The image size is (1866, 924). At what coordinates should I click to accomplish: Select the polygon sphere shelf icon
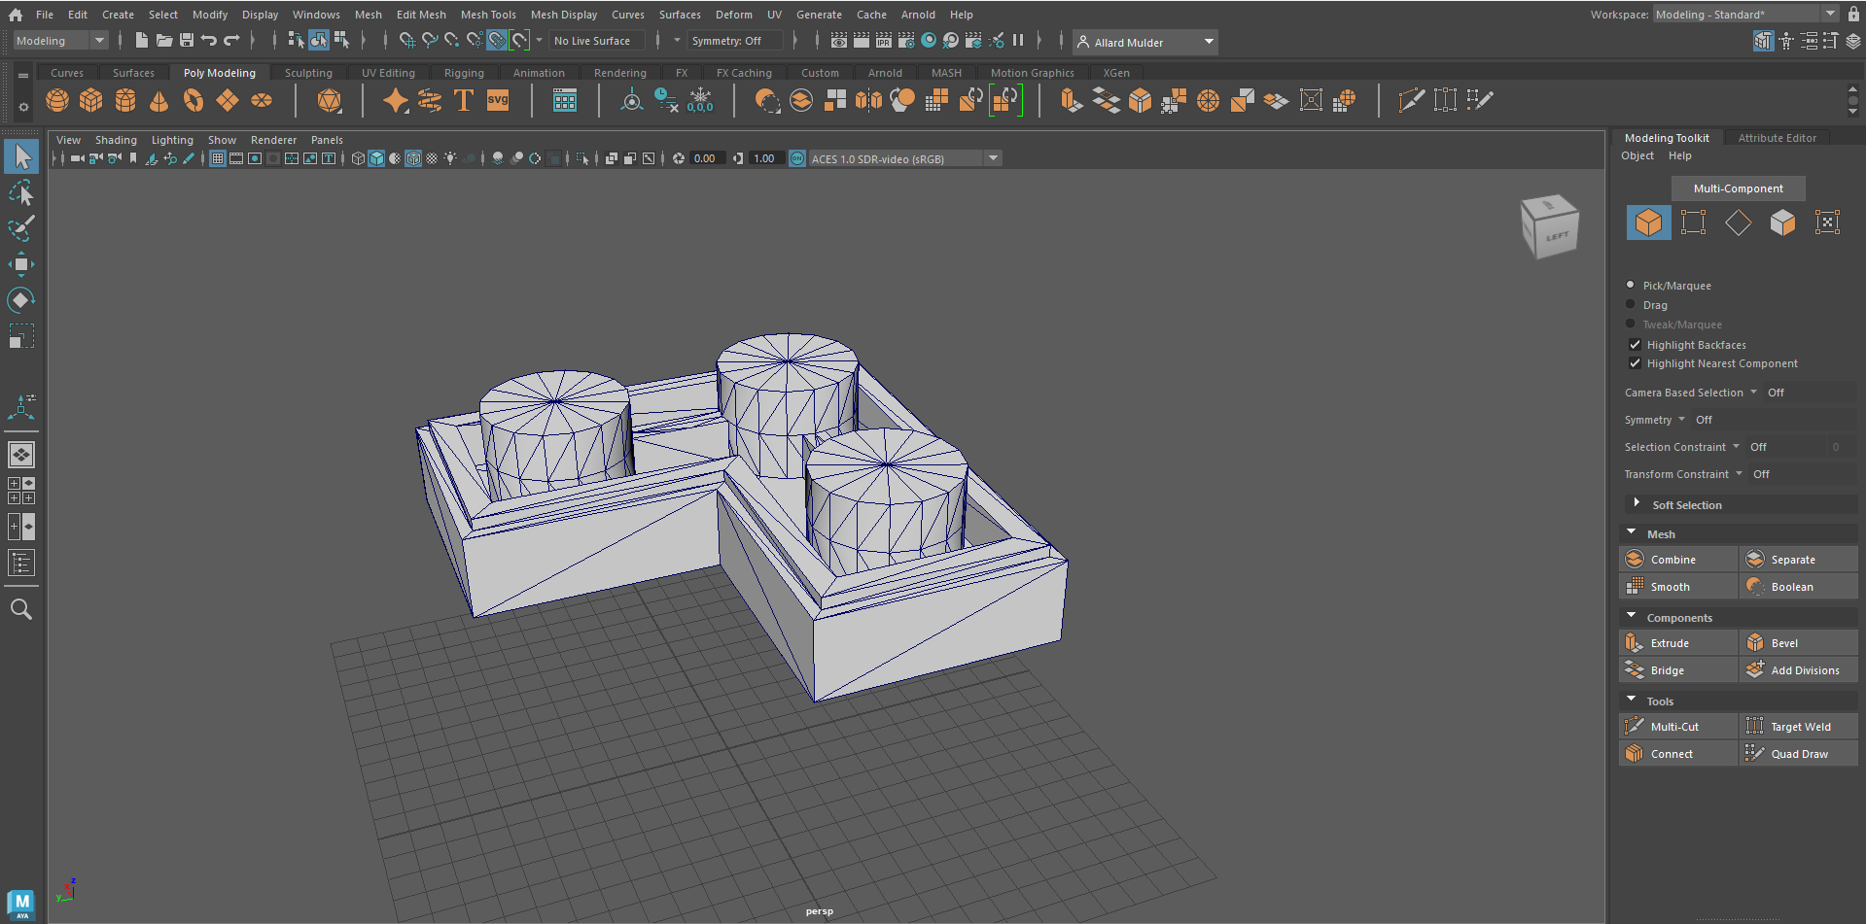(57, 100)
